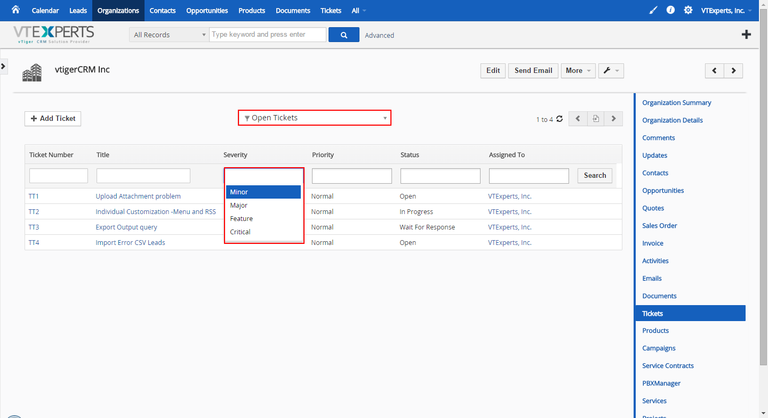Click the Assigned To filter field

pos(529,176)
